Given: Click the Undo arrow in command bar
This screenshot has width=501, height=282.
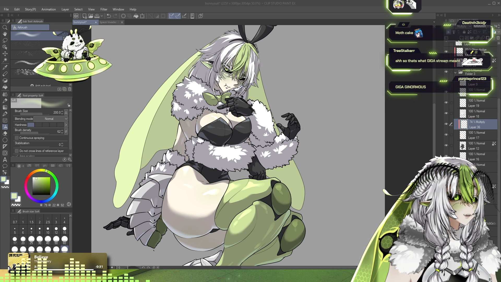Looking at the screenshot, I should (x=109, y=16).
